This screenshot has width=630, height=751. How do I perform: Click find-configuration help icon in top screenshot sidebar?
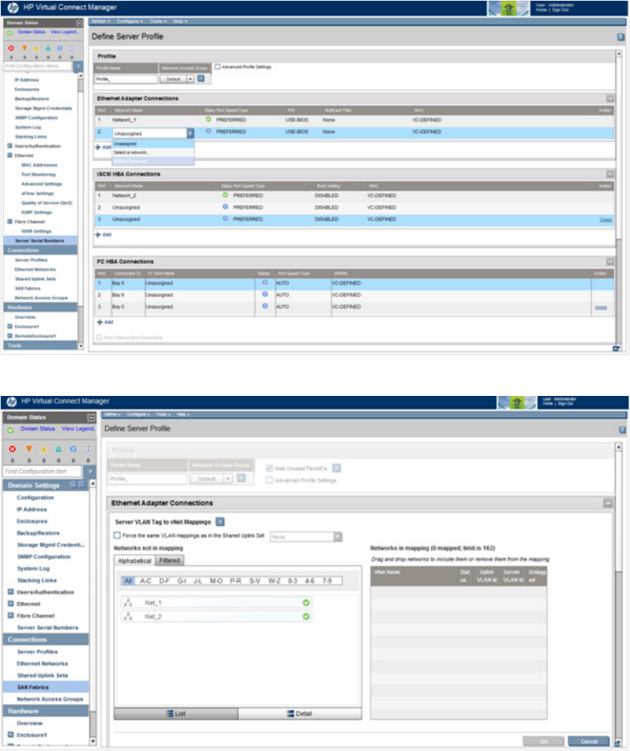click(x=78, y=66)
